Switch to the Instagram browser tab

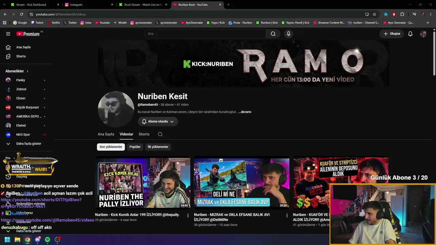point(89,5)
